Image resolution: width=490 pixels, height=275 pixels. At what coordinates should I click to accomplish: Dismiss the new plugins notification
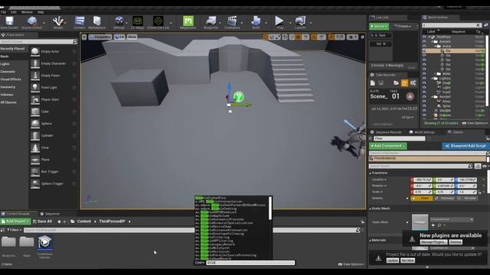point(456,242)
